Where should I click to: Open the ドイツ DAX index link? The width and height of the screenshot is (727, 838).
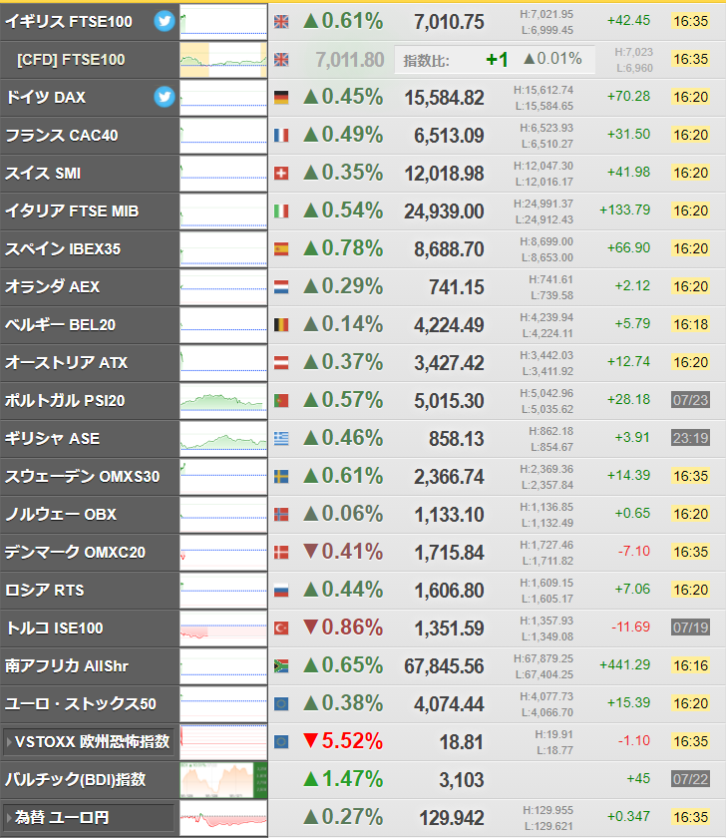46,98
